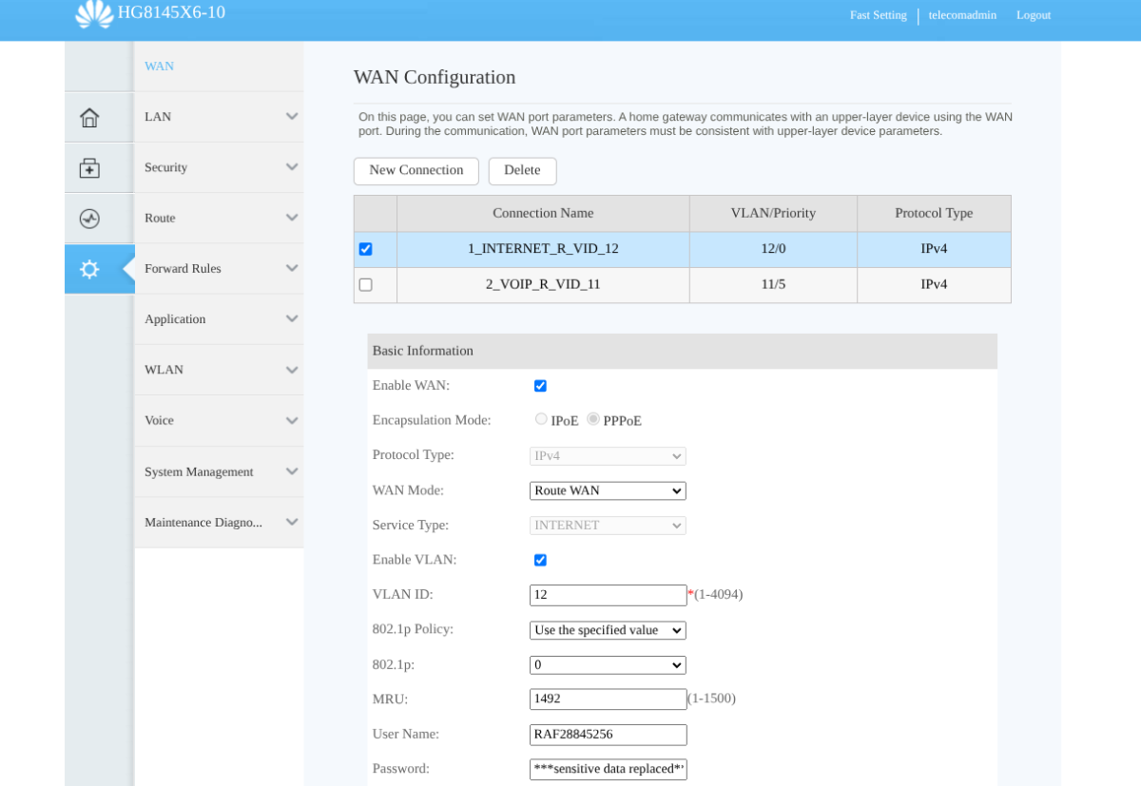Expand the LAN menu section

click(x=219, y=117)
